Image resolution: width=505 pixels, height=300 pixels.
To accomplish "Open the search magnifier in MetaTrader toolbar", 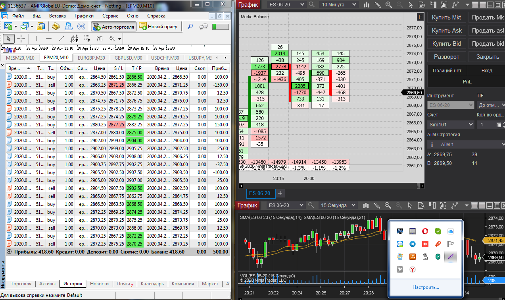I will tap(190, 27).
